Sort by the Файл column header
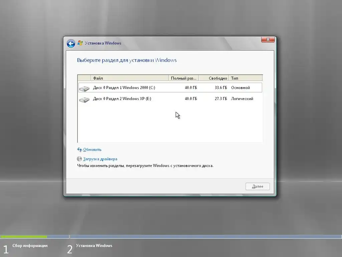342x257 pixels. tap(130, 78)
